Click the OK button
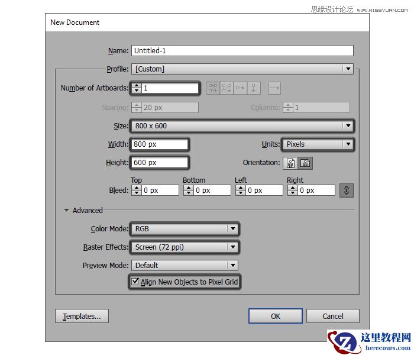 [x=276, y=316]
